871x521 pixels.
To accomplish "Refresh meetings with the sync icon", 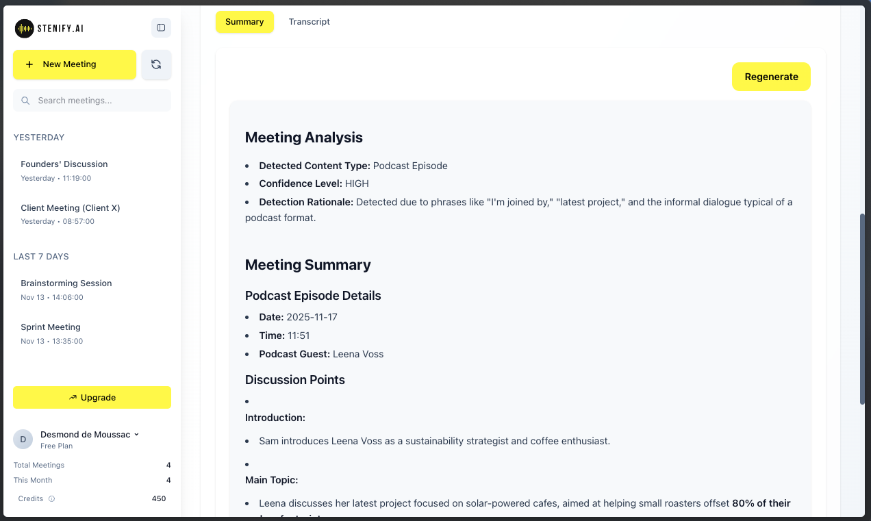I will tap(156, 64).
